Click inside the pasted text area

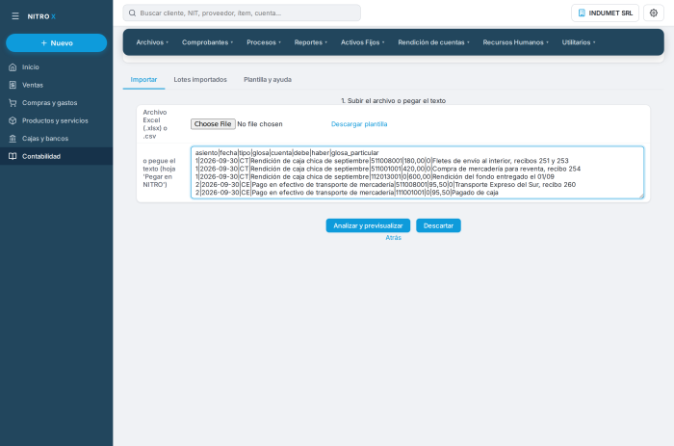[x=417, y=172]
